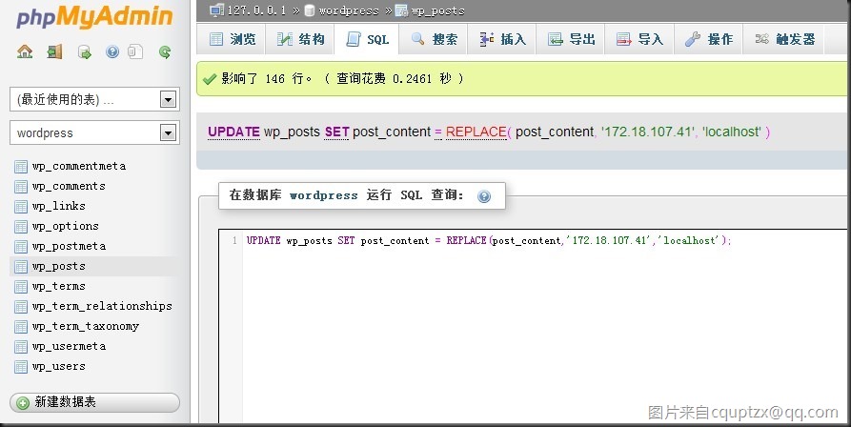
Task: Click wordpress database breadcrumb link
Action: [349, 10]
